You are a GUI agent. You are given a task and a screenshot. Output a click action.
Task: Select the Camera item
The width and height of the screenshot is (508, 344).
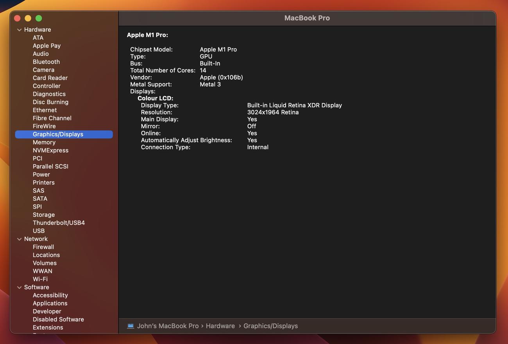coord(43,70)
